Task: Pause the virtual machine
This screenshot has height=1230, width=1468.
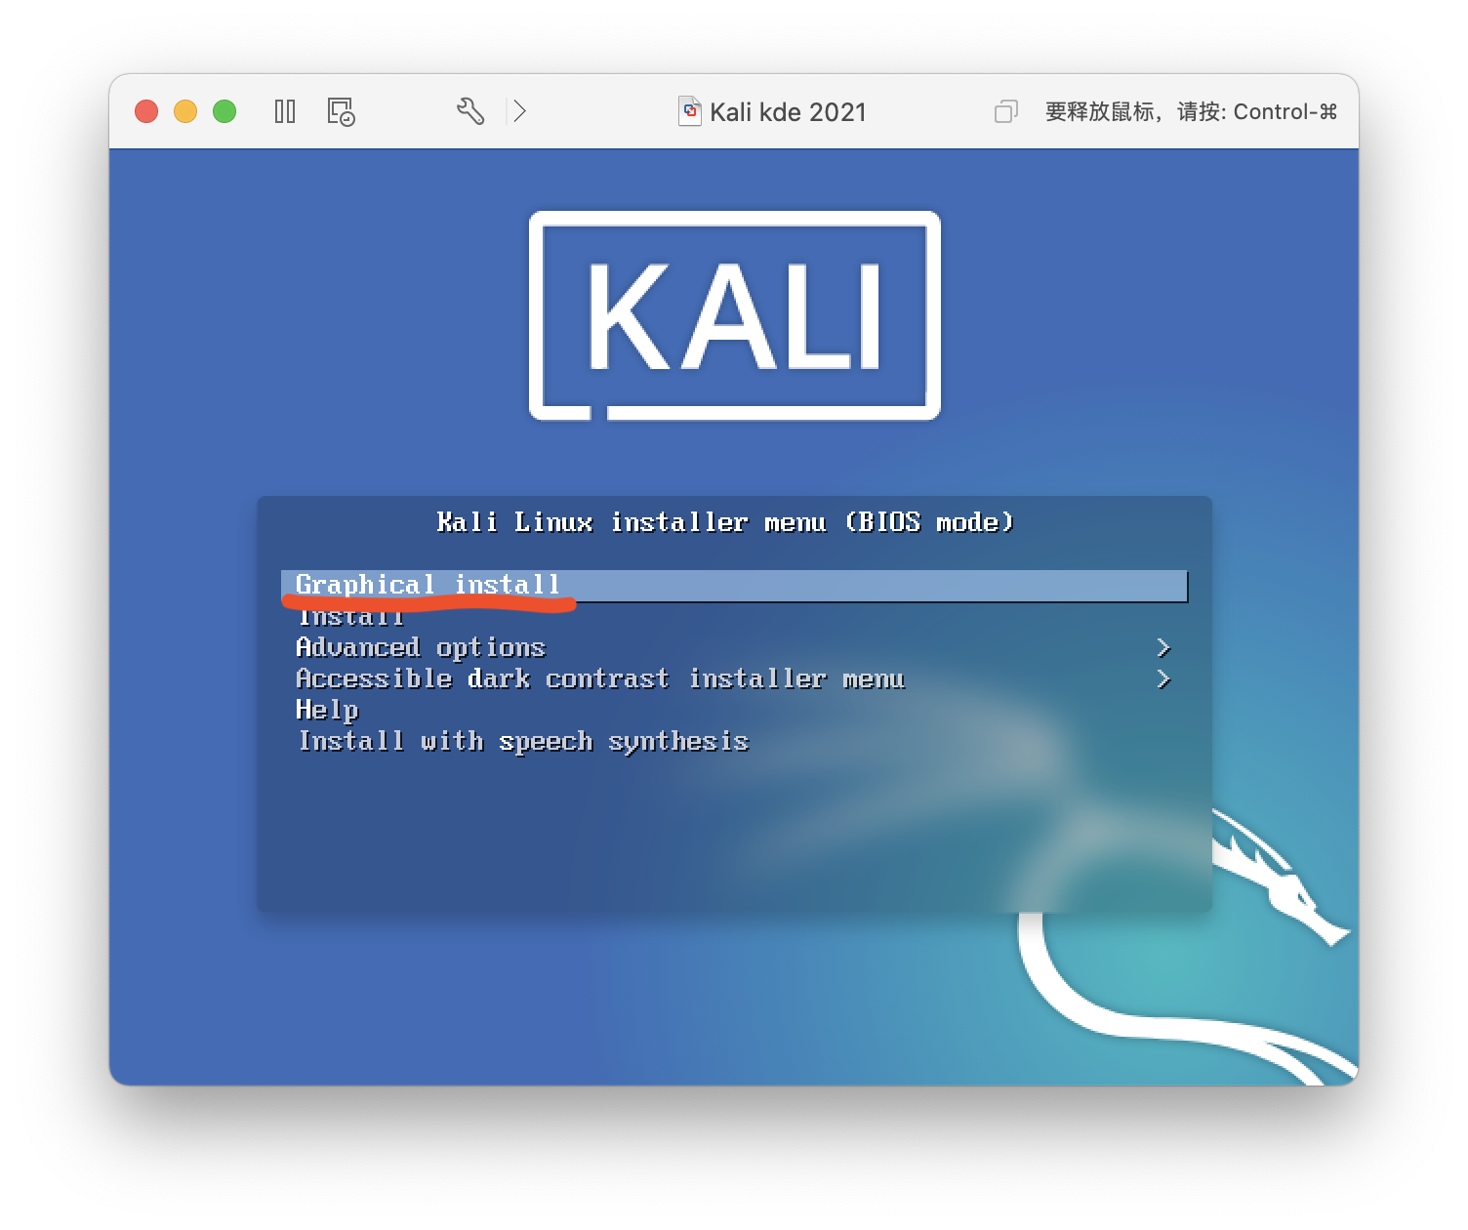Action: (285, 111)
